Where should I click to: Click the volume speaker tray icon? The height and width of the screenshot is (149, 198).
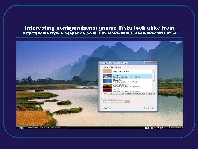point(165,127)
